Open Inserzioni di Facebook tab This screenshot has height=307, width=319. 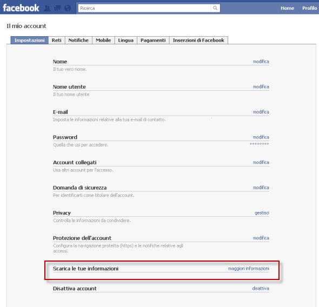pos(198,40)
